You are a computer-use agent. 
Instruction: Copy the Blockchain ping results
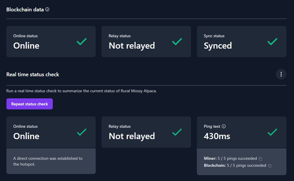pyautogui.click(x=270, y=166)
